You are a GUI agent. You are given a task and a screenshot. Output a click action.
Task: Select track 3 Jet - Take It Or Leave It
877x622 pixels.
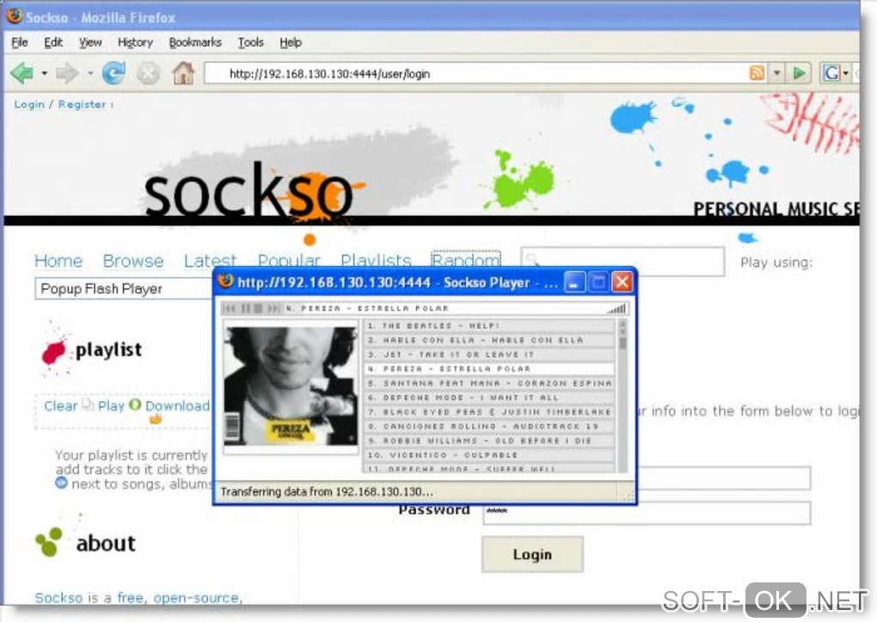[x=489, y=354]
